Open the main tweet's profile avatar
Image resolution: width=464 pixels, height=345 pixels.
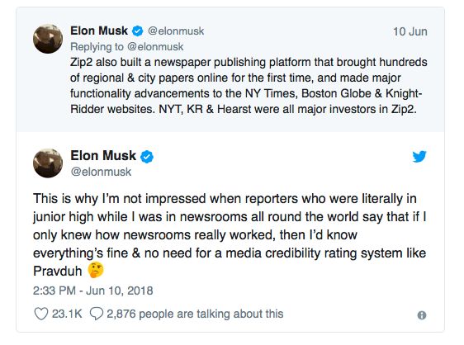click(48, 163)
